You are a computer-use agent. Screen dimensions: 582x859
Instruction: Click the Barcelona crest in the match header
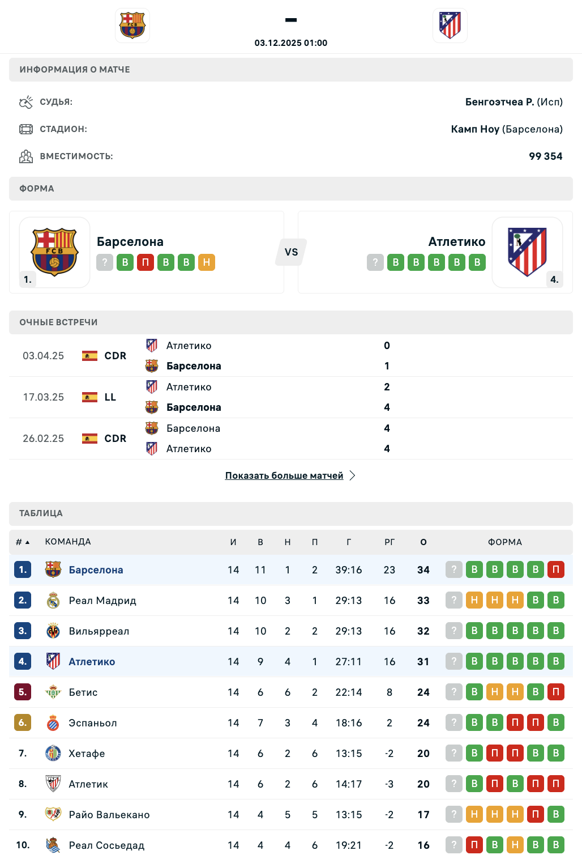[132, 25]
